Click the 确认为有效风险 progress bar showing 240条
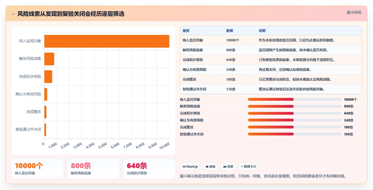 (x=295, y=120)
